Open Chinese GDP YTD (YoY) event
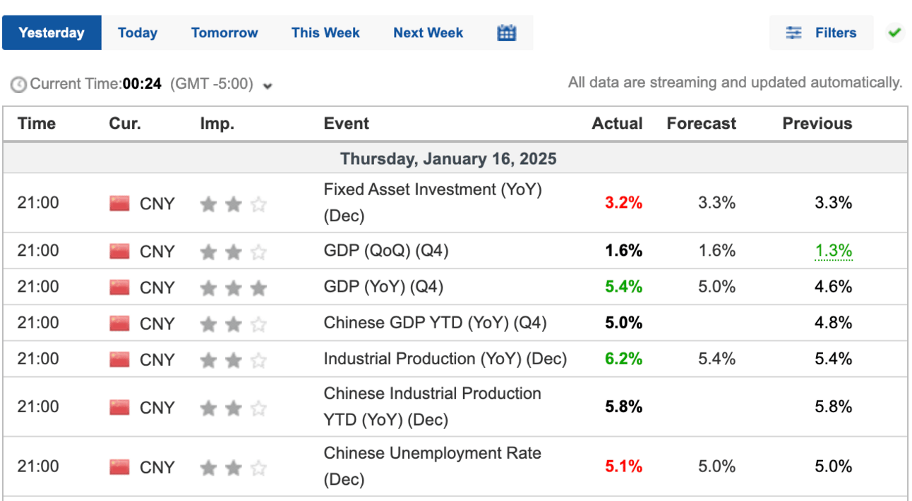The height and width of the screenshot is (501, 912). 435,323
